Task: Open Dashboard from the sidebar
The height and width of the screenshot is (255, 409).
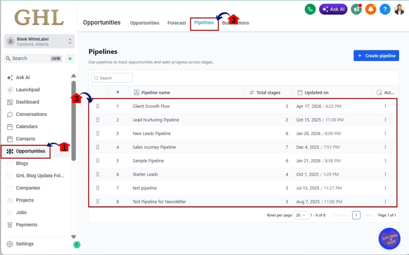Action: (x=27, y=102)
